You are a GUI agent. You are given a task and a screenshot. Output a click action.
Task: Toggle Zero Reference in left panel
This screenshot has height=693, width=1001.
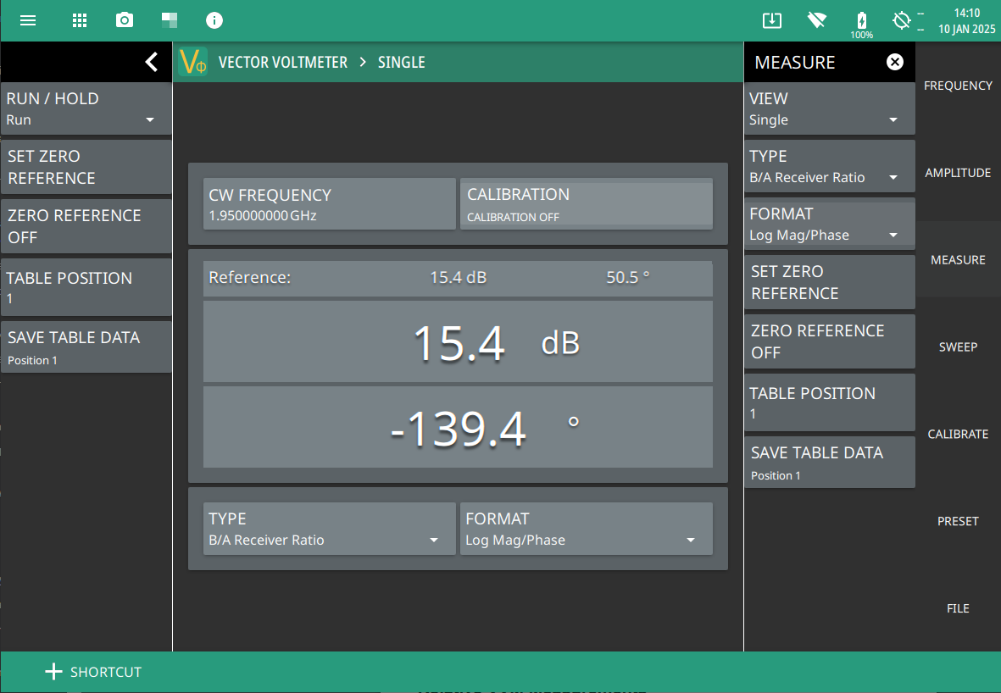[86, 226]
